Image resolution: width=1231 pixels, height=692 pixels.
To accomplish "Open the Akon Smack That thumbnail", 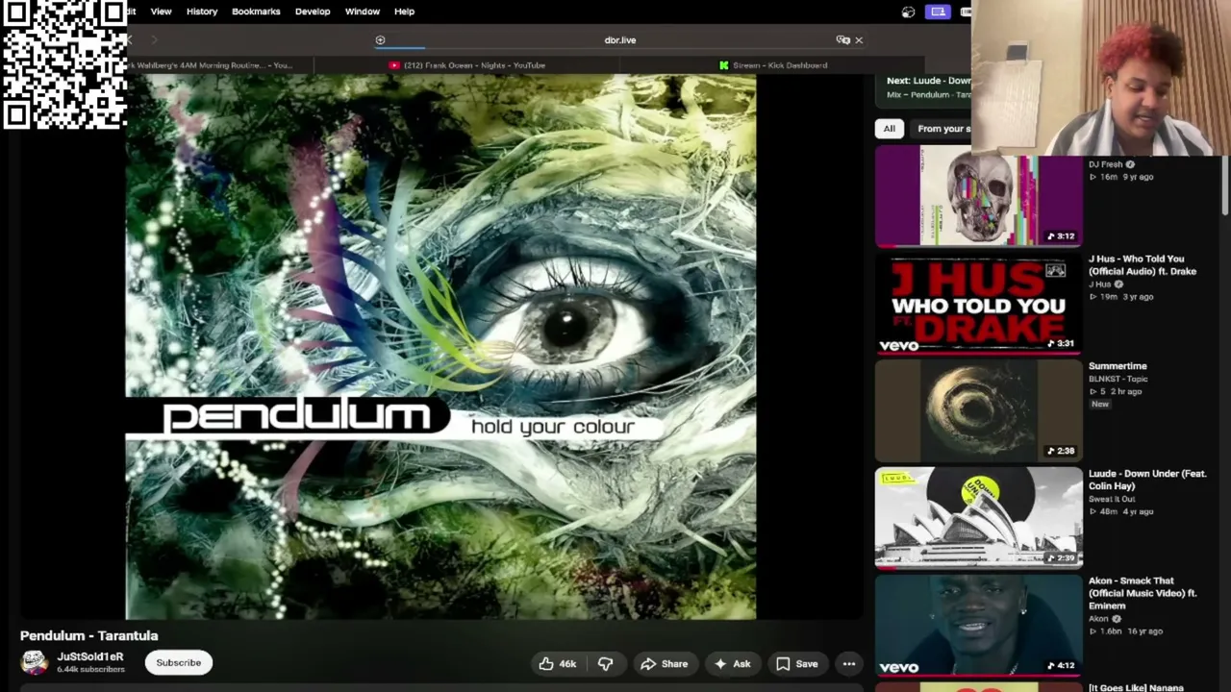I will coord(979,626).
